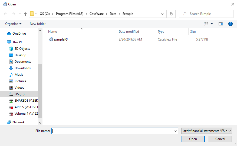
Task: Open the Jazzit financial statements file type dropdown
Action: pyautogui.click(x=207, y=131)
